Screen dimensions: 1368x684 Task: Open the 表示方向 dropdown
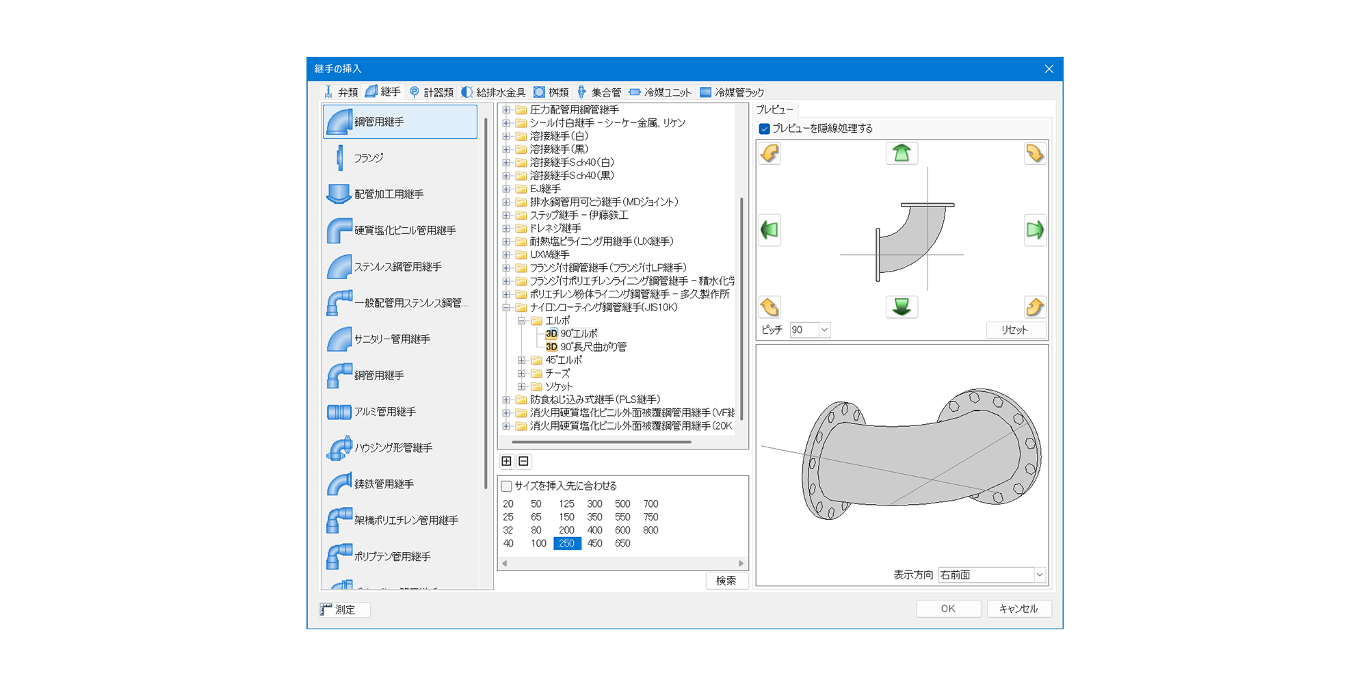coord(1039,575)
